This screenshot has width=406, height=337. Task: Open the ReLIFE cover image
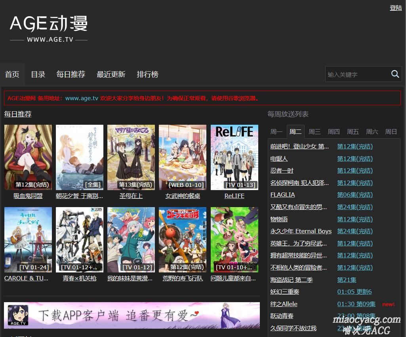tap(234, 157)
